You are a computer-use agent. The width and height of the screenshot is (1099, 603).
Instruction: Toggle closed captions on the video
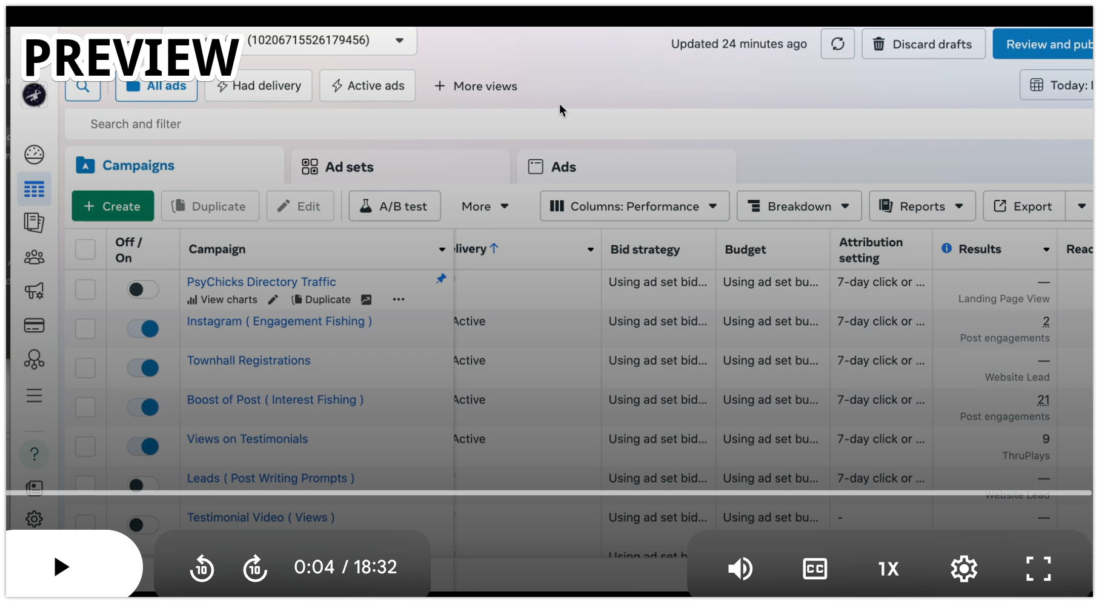[815, 568]
